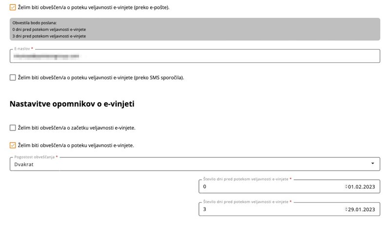Click the blurred e-mail address text
The height and width of the screenshot is (230, 390).
[47, 57]
